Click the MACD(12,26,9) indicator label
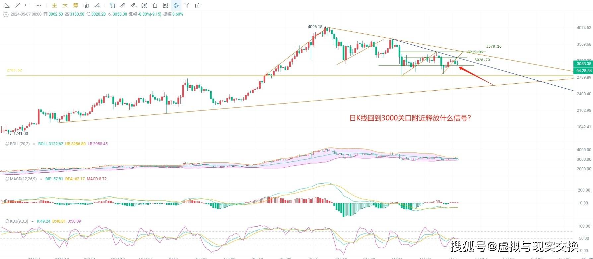Screen dimensions: 593x259 tap(23, 179)
